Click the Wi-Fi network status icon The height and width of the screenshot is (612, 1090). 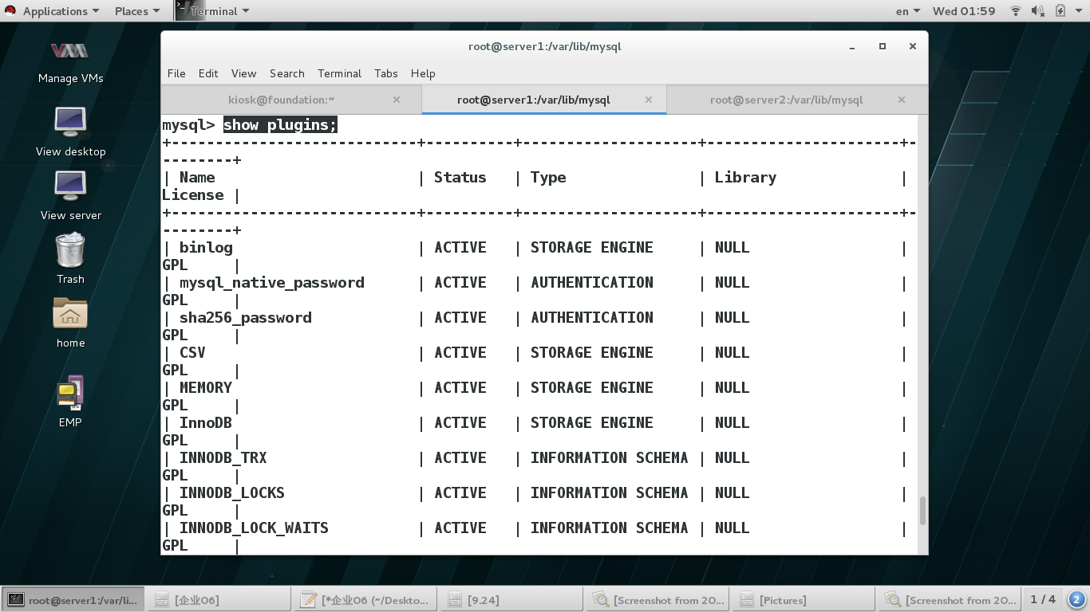tap(1016, 11)
